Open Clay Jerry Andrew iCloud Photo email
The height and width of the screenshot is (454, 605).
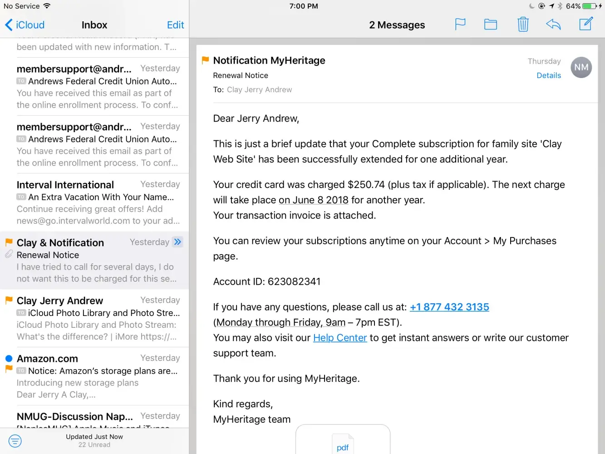tap(98, 318)
